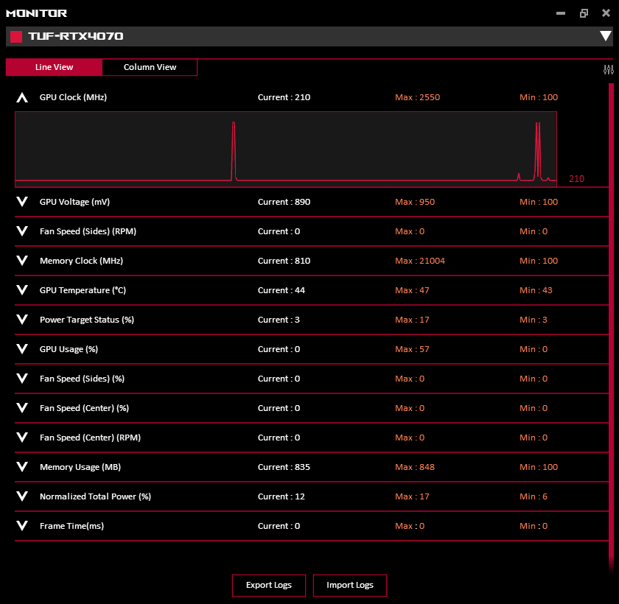Expand the GPU Usage (%) row
Screen dimensions: 619x604
[x=22, y=348]
